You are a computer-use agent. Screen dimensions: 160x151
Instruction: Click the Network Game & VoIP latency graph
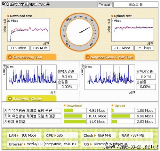(110, 77)
